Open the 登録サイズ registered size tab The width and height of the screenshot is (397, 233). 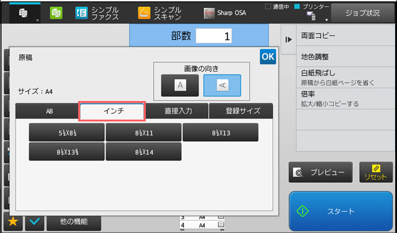tap(241, 111)
